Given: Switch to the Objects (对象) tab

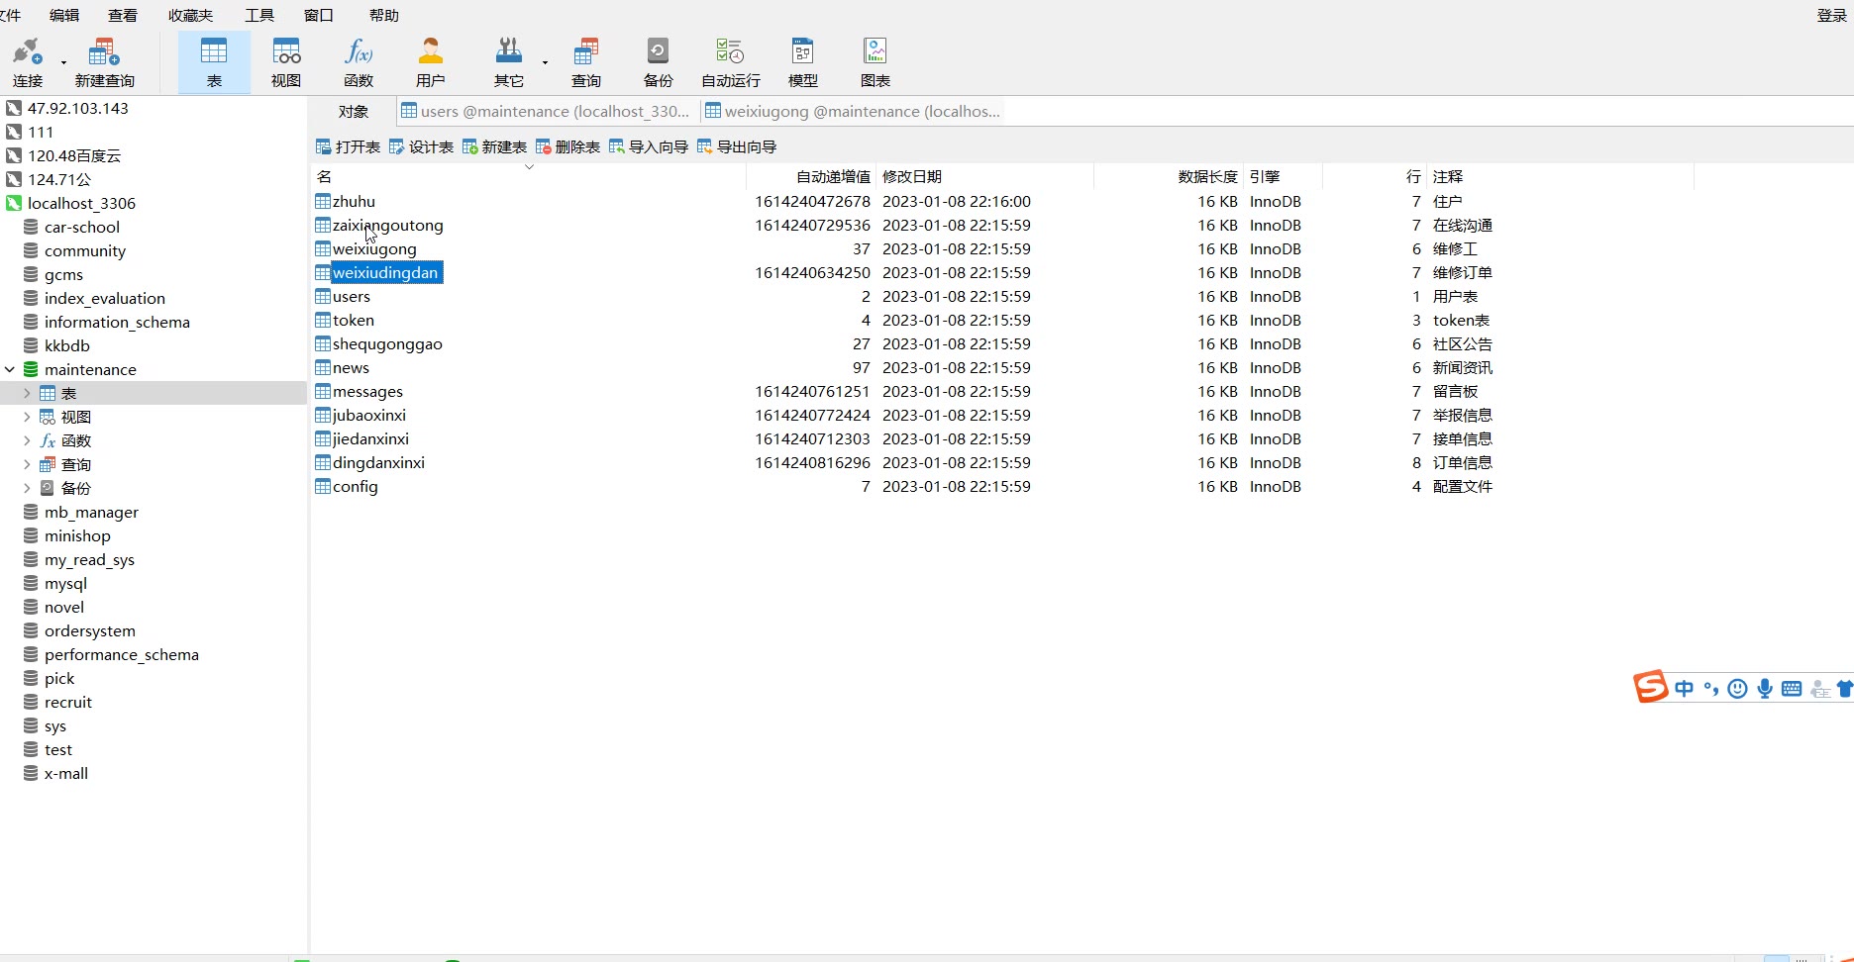Looking at the screenshot, I should pyautogui.click(x=354, y=111).
